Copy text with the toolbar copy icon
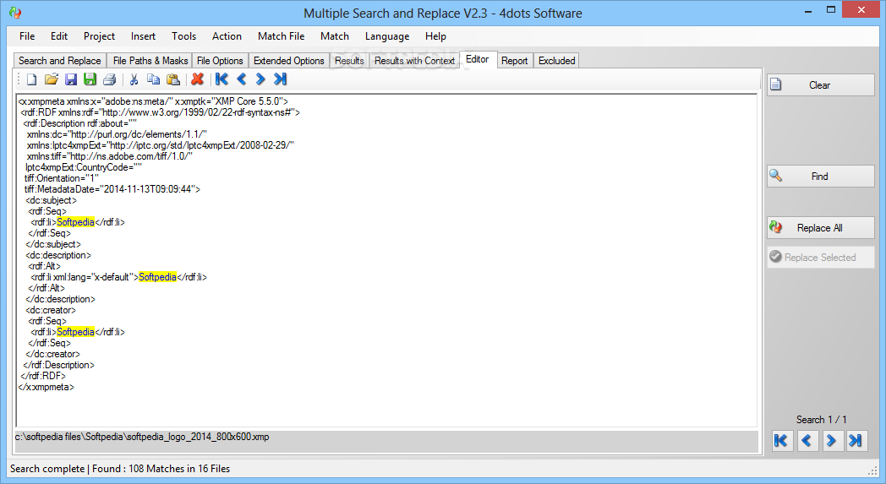 [153, 79]
